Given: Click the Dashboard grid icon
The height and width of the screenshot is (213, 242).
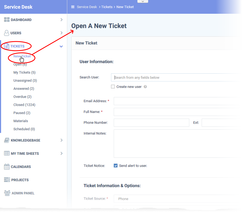Looking at the screenshot, I should (x=7, y=20).
